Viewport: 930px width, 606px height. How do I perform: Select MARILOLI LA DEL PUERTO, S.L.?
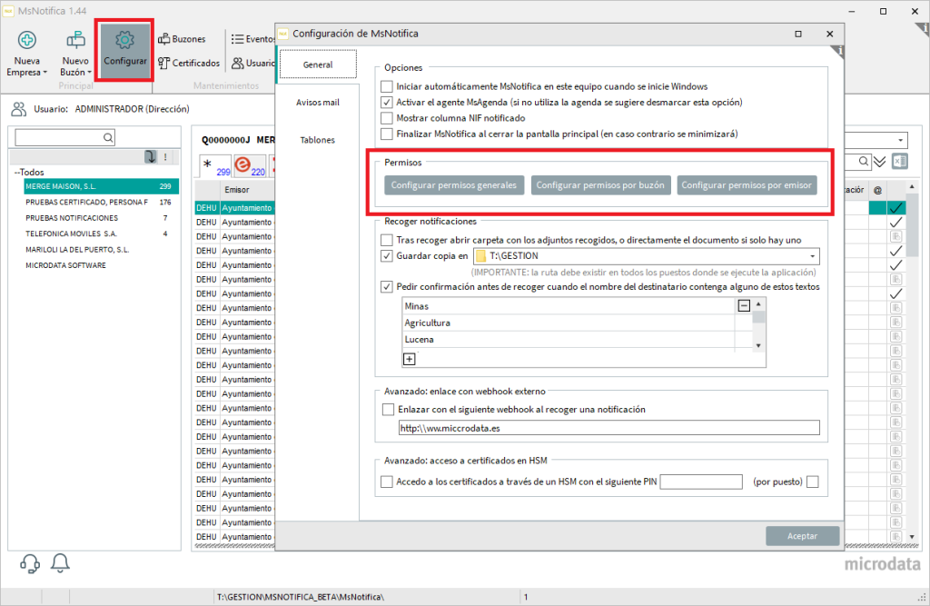101,249
